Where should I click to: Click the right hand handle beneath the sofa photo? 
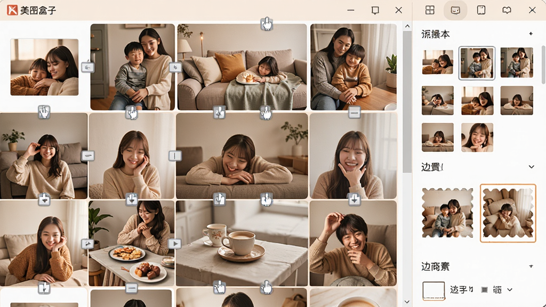(x=266, y=112)
